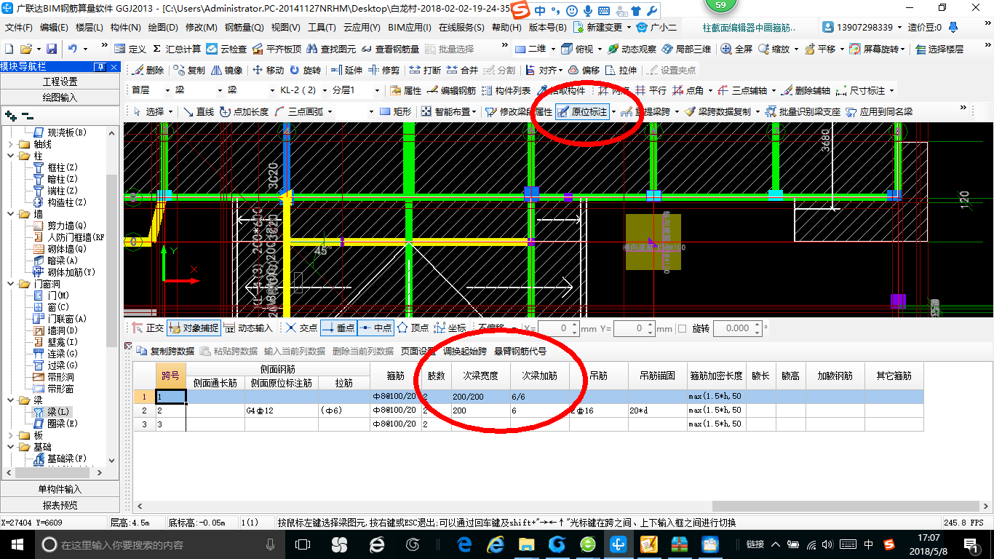This screenshot has height=559, width=994.
Task: Click the 工程设置 navigation button
Action: [x=60, y=82]
